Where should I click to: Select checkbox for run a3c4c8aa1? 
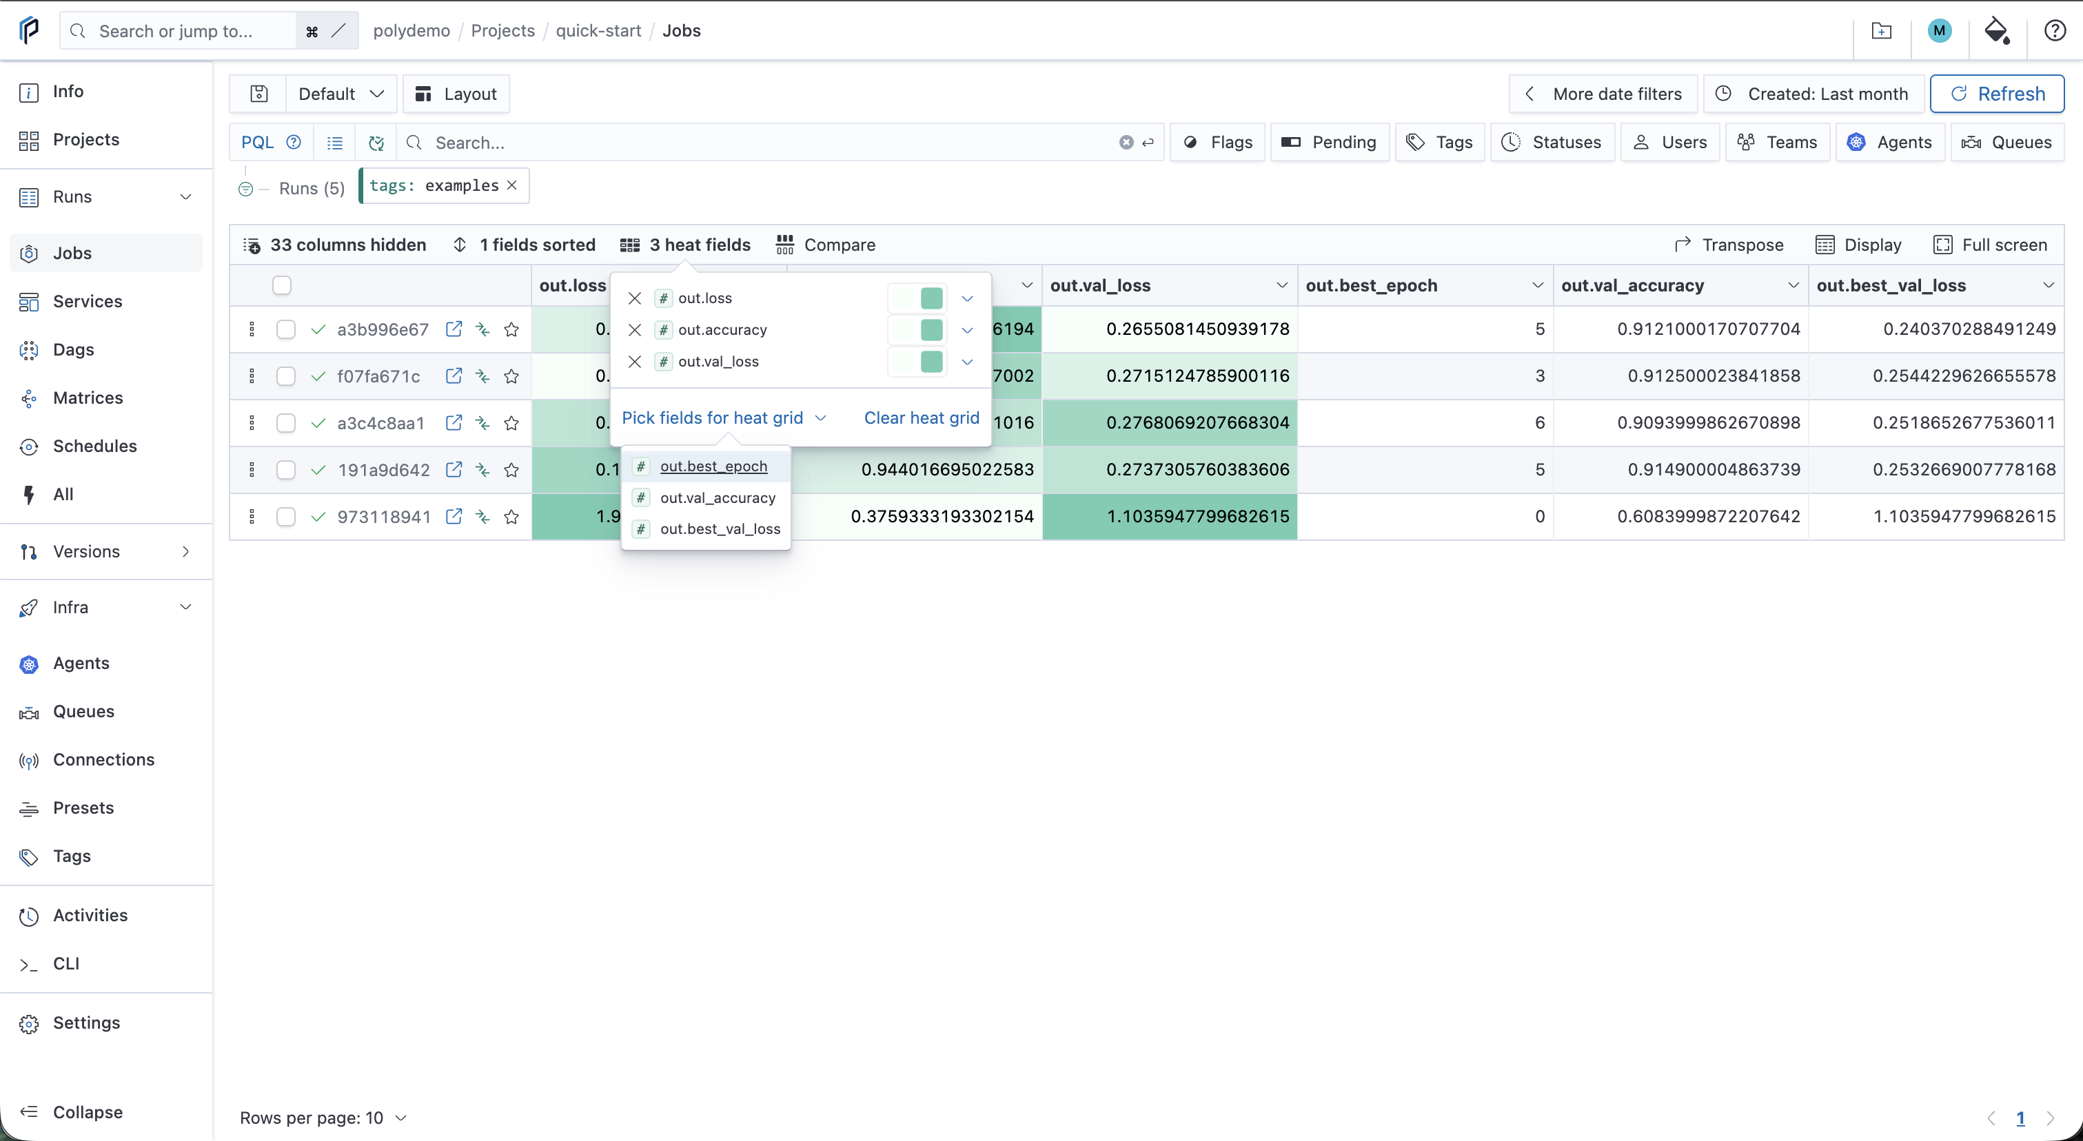click(285, 422)
